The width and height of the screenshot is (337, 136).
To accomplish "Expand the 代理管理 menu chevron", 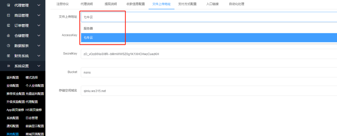I will [39, 5].
